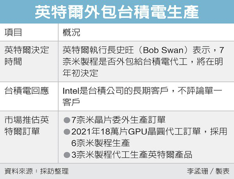234x179 pixels.
Task: Click the title 英特爾外包台積電生產
Action: (x=117, y=12)
